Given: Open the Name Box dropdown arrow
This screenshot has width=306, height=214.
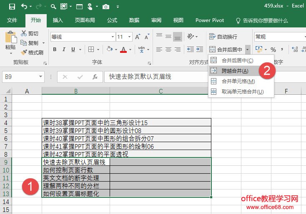Looking at the screenshot, I should pos(40,77).
